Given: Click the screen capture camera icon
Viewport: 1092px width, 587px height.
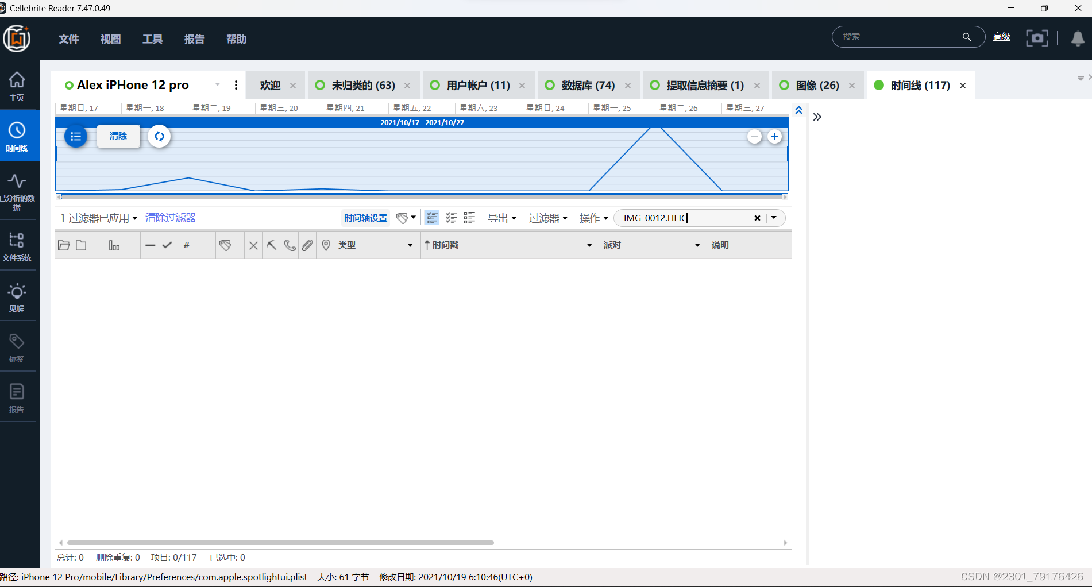Looking at the screenshot, I should [x=1037, y=37].
